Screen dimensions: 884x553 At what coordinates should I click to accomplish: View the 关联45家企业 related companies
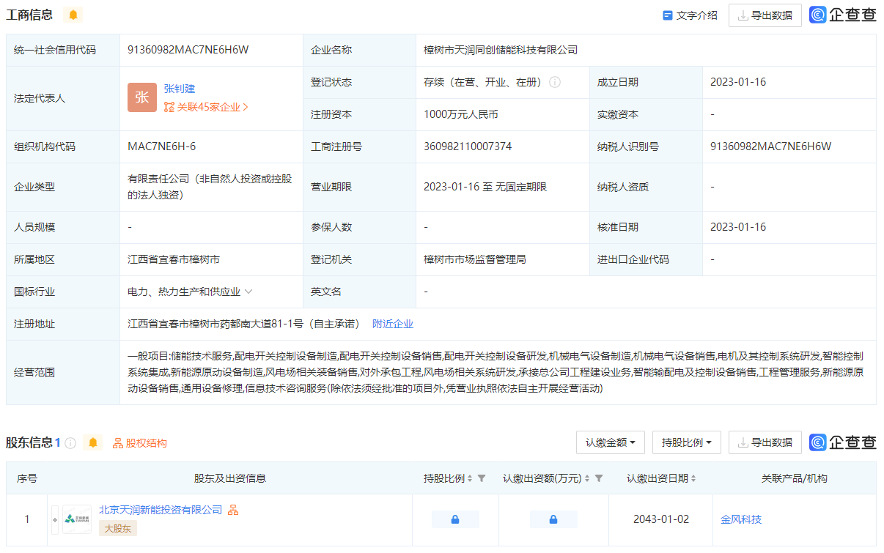tap(206, 107)
